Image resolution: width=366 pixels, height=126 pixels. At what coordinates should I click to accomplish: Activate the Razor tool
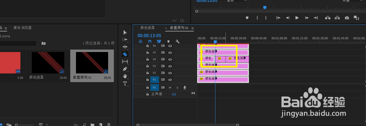pos(125,54)
